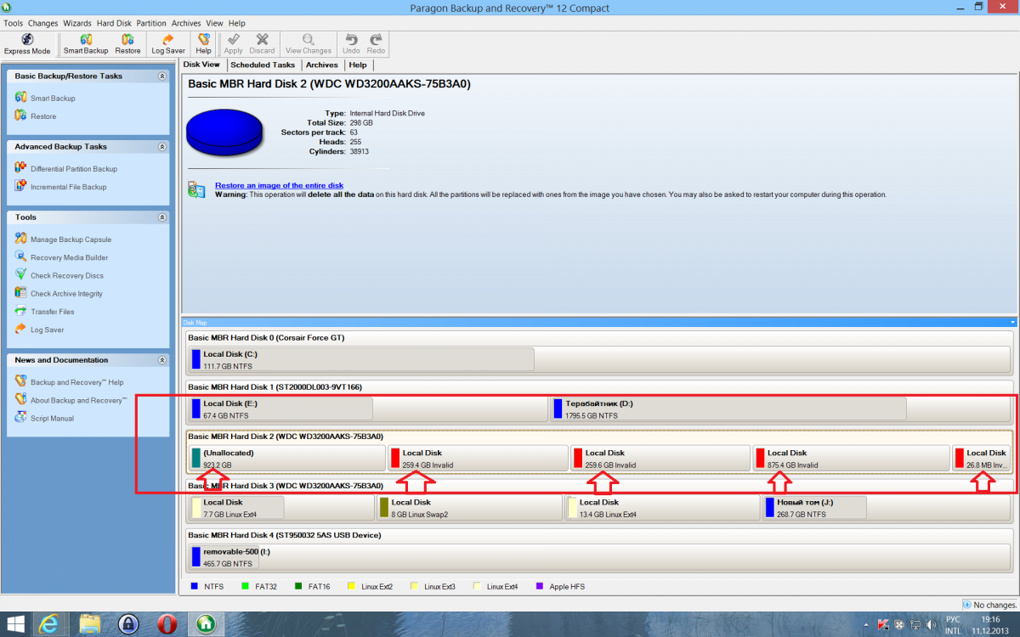Click the Disk Map dropdown arrow
Screen dimensions: 1020x637
pyautogui.click(x=1012, y=323)
